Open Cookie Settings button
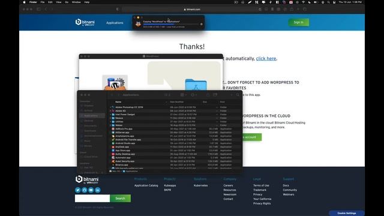Screen dimensions: 384x216 [x=347, y=214]
